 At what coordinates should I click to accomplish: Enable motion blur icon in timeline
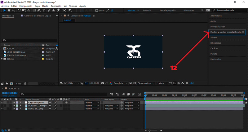[x=133, y=94]
